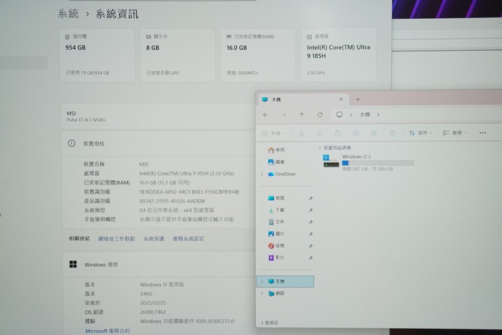Expand the OneDrive tree node
The height and width of the screenshot is (335, 502).
click(x=261, y=174)
